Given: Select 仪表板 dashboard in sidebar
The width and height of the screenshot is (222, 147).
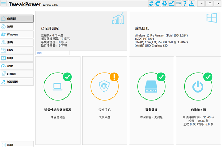Looking at the screenshot, I should click(17, 19).
